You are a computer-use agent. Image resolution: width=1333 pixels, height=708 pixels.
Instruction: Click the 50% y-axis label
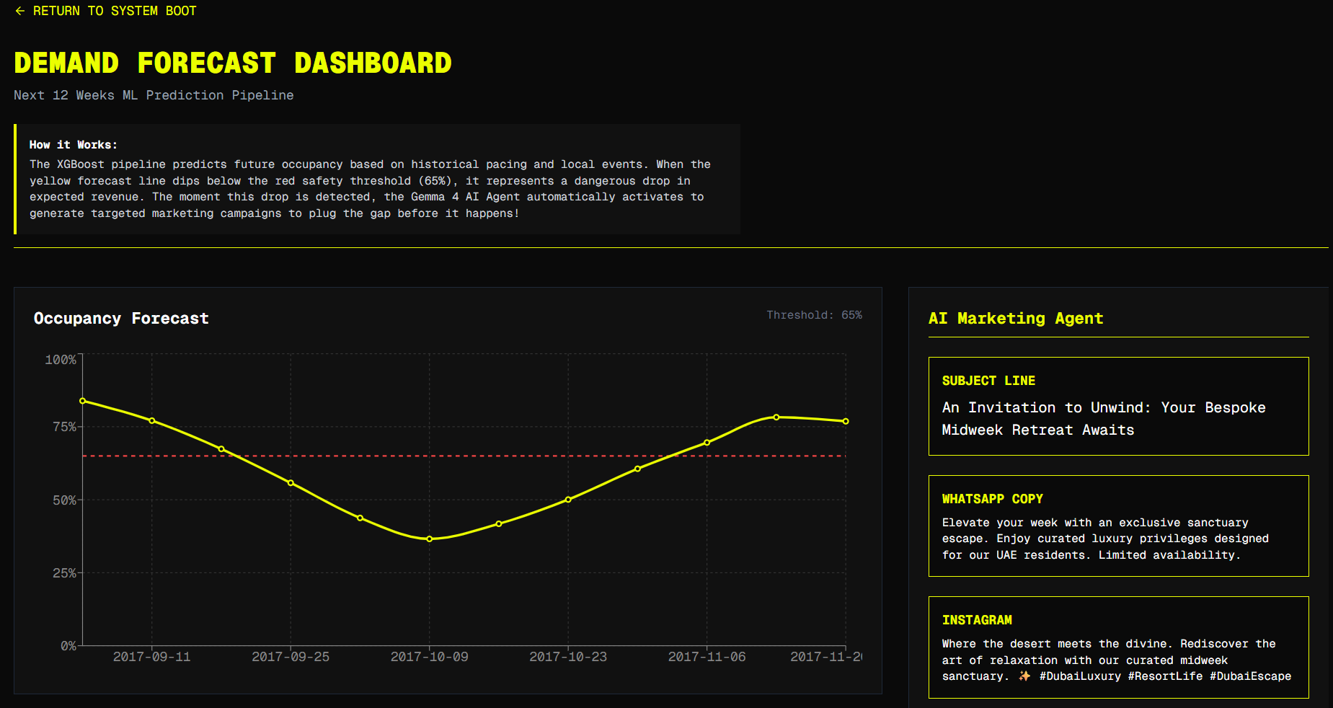(x=64, y=500)
